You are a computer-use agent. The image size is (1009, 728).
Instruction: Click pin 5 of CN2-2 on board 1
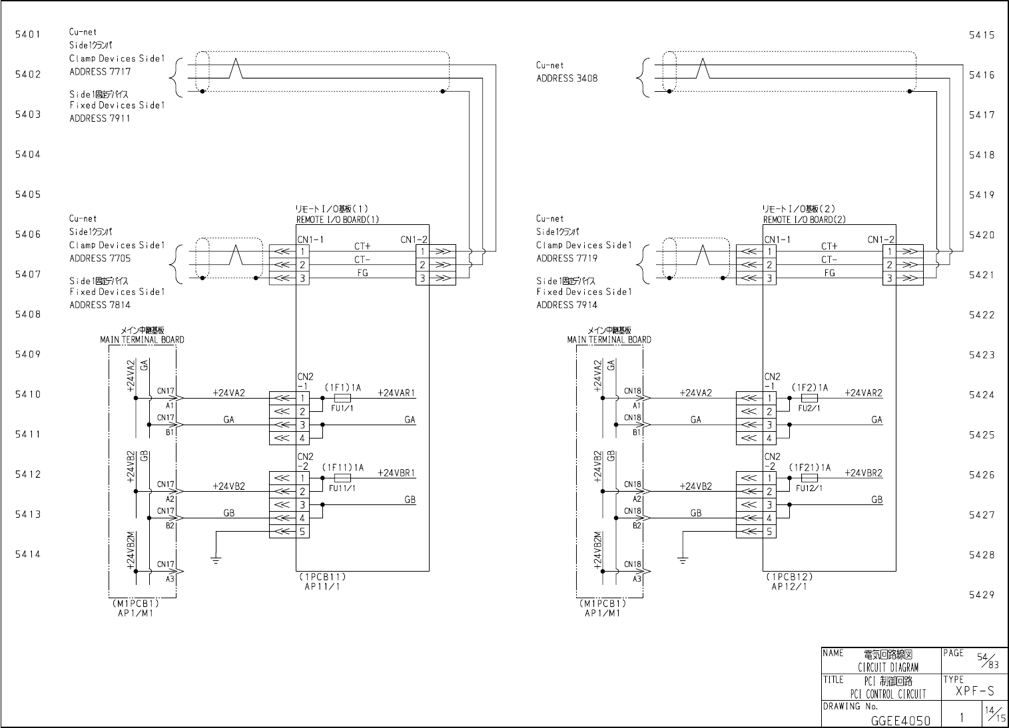point(302,531)
